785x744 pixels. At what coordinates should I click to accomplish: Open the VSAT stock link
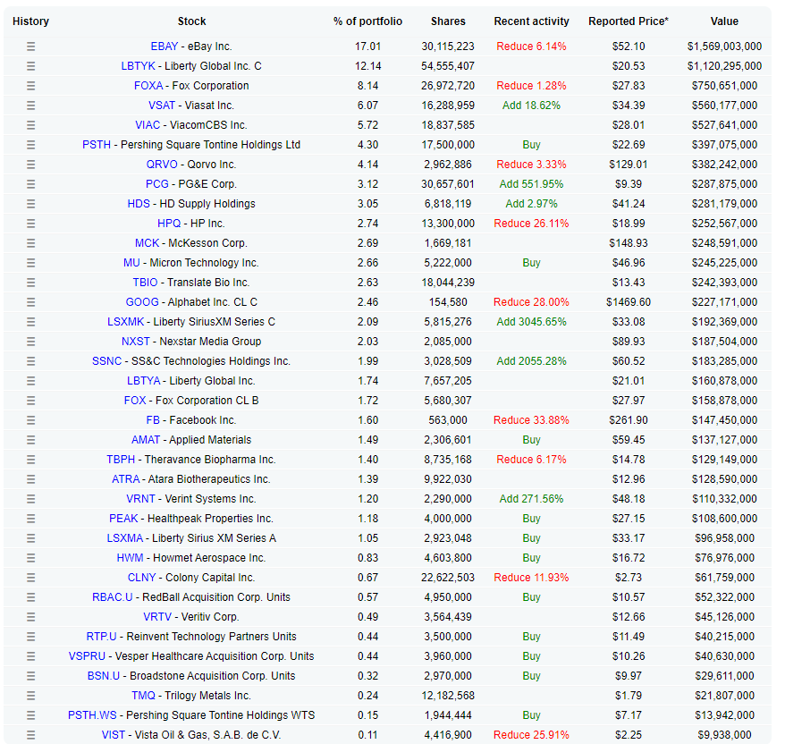[x=162, y=106]
